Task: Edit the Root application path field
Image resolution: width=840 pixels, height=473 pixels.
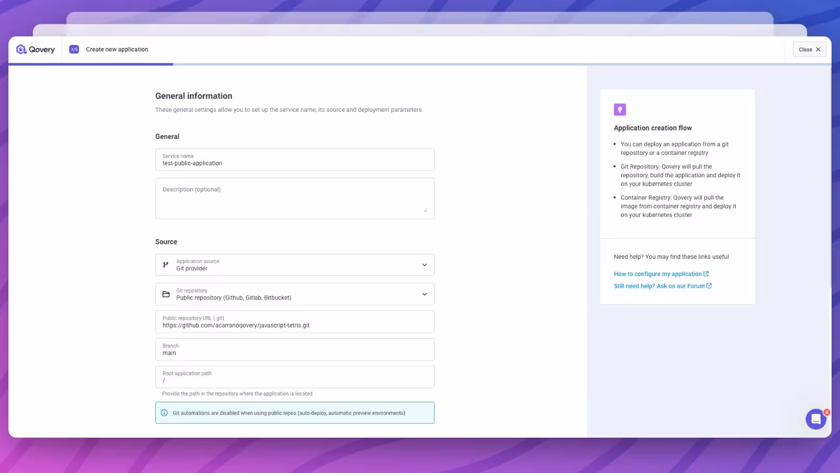Action: (x=295, y=377)
